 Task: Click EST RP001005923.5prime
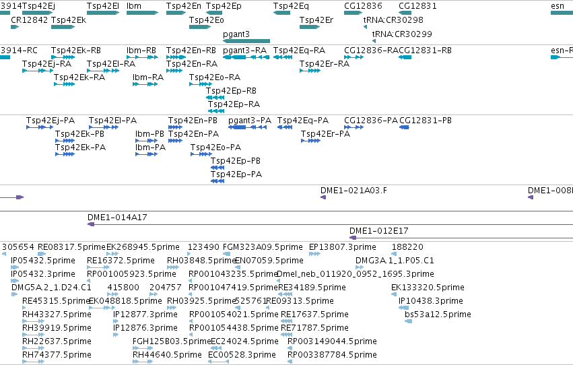coord(88,281)
